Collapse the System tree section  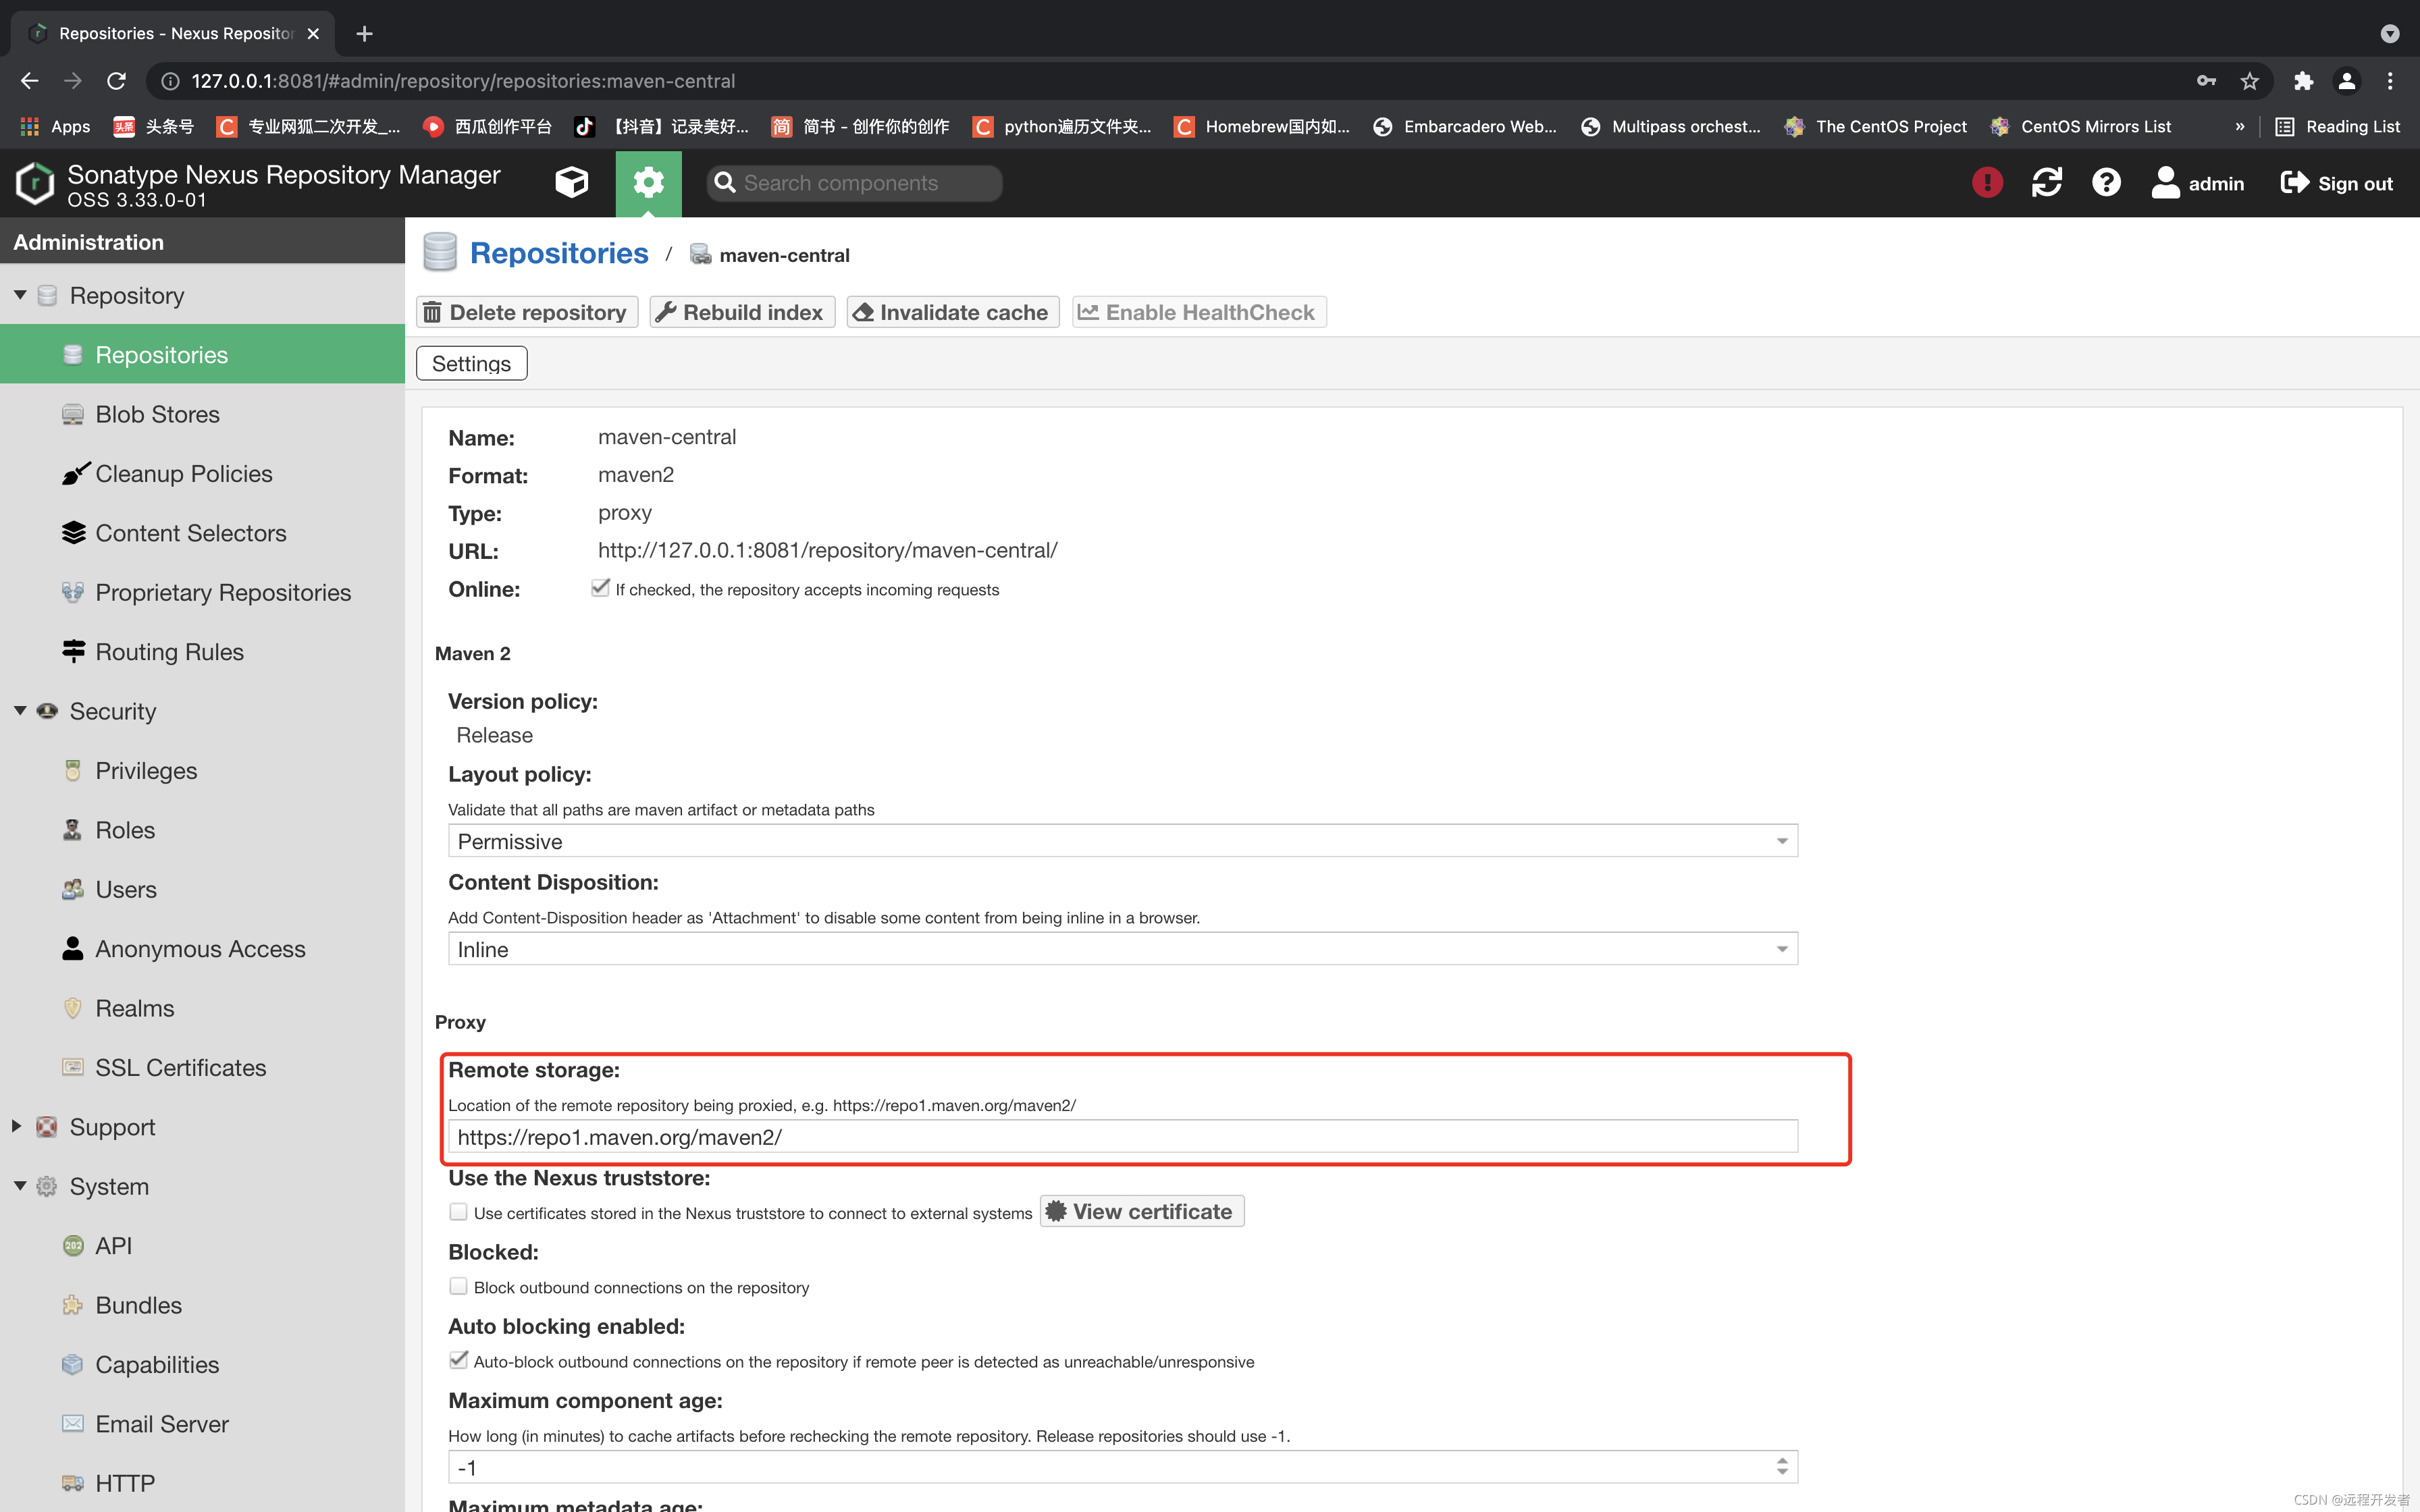[x=20, y=1186]
